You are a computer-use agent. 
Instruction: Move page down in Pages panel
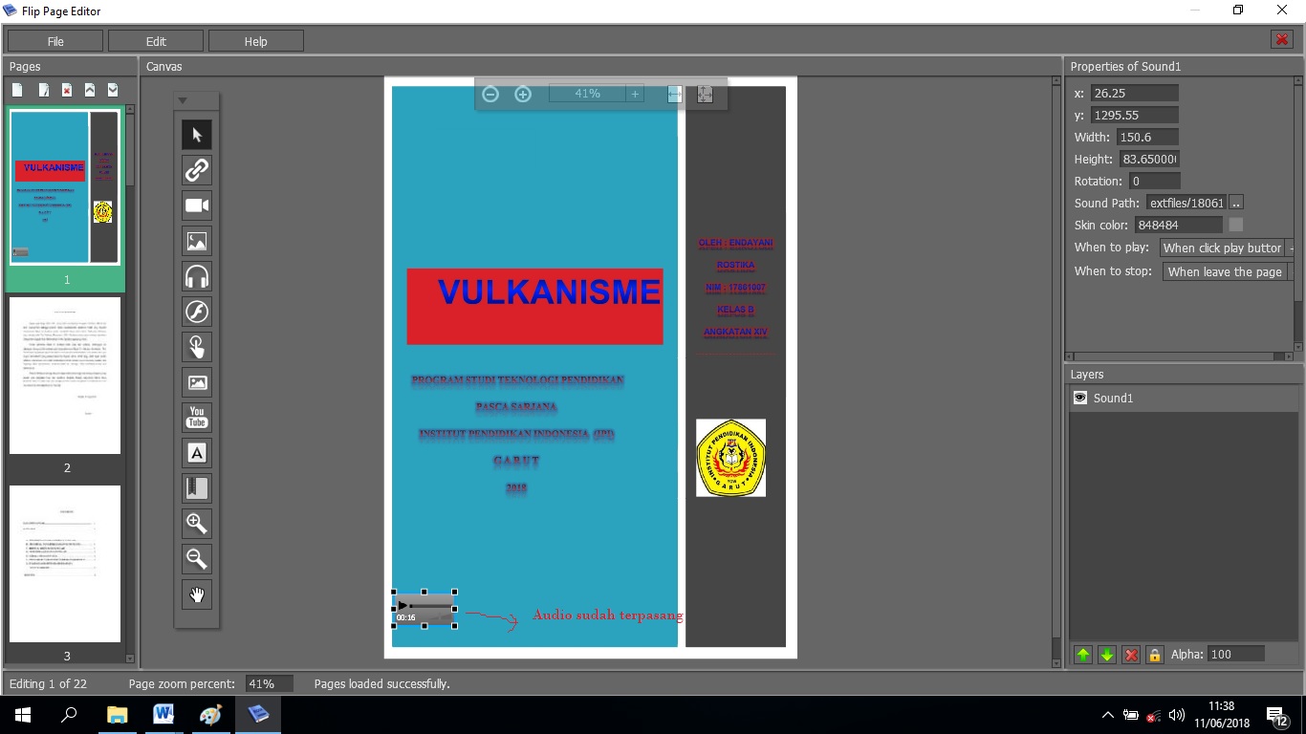coord(113,90)
